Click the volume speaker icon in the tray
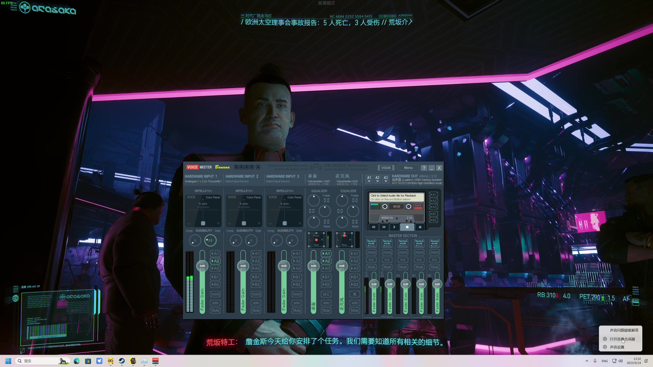Screen dimensions: 653x367 (x=621, y=361)
